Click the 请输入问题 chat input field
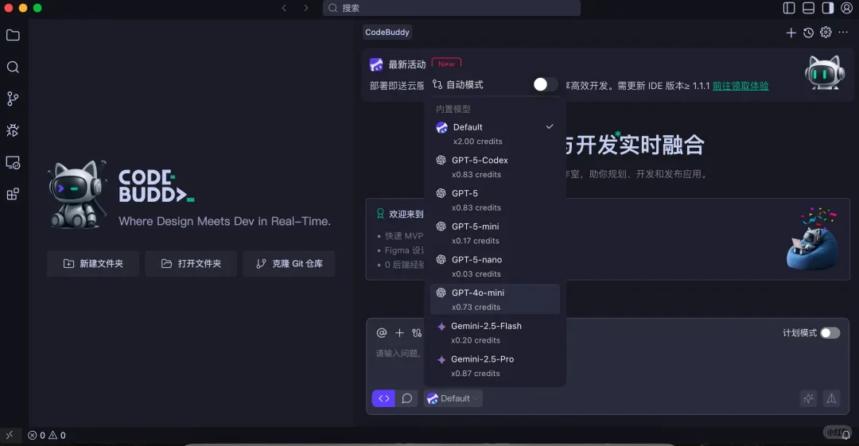Viewport: 859px width, 446px height. click(x=398, y=354)
